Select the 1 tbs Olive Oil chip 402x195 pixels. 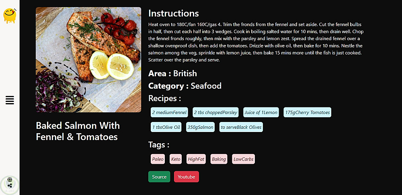(x=166, y=127)
